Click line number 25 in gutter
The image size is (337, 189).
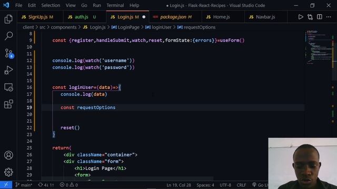pyautogui.click(x=29, y=148)
